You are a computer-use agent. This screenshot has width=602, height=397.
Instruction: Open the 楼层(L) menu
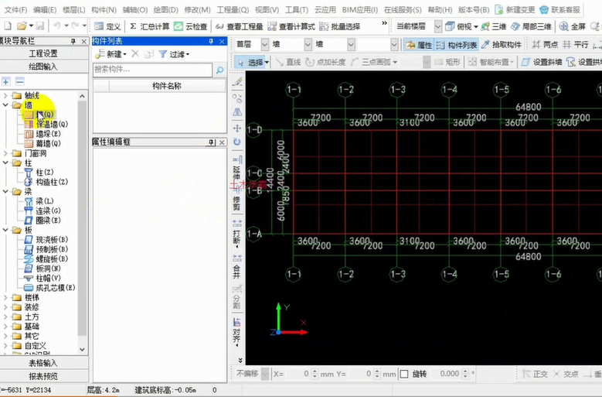[x=73, y=9]
